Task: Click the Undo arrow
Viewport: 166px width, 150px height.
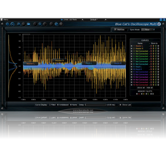Action: pyautogui.click(x=62, y=20)
